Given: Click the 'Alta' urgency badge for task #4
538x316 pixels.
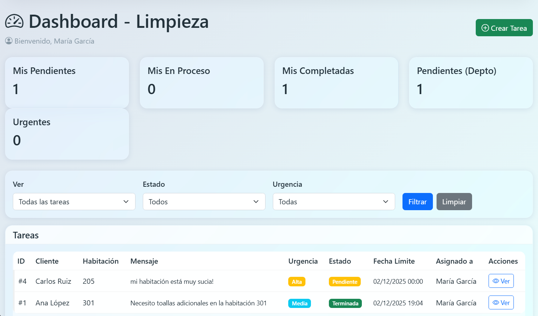Looking at the screenshot, I should [297, 282].
